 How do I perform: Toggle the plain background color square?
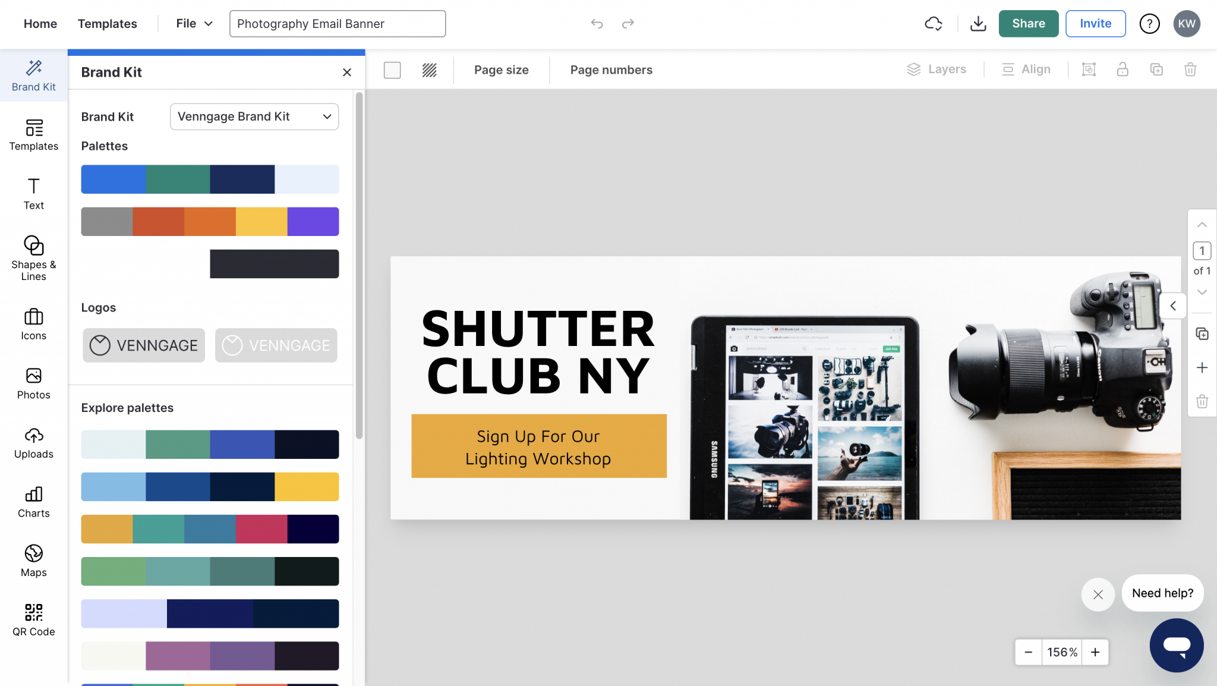(392, 70)
